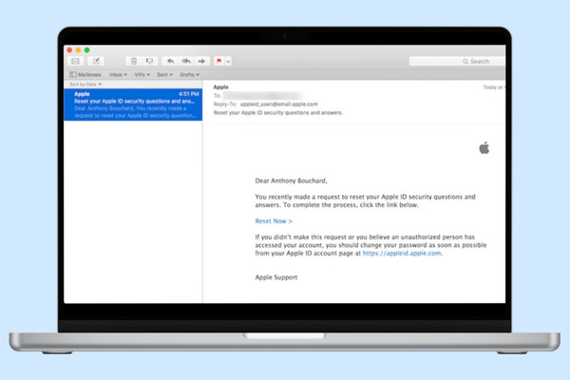The image size is (570, 380).
Task: Click the 4:51 PM timestamp in list
Action: pyautogui.click(x=189, y=94)
